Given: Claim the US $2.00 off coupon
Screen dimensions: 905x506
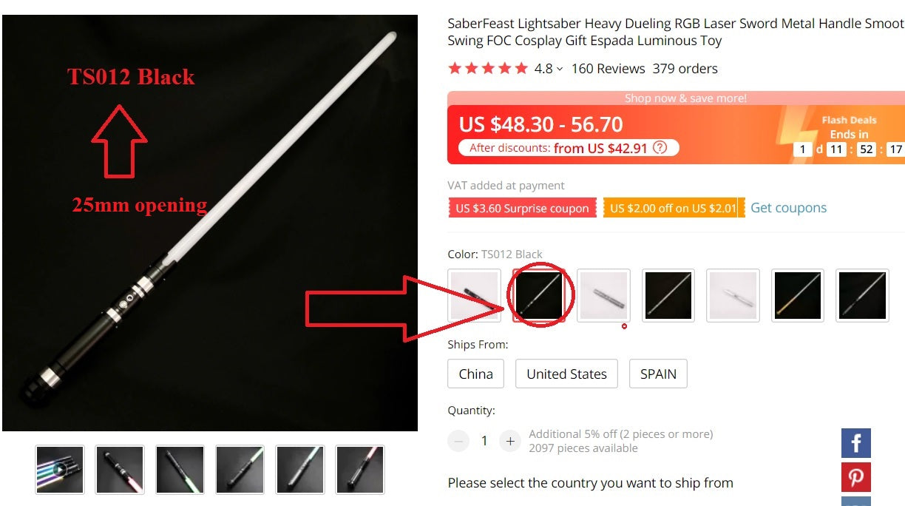Looking at the screenshot, I should [x=673, y=208].
